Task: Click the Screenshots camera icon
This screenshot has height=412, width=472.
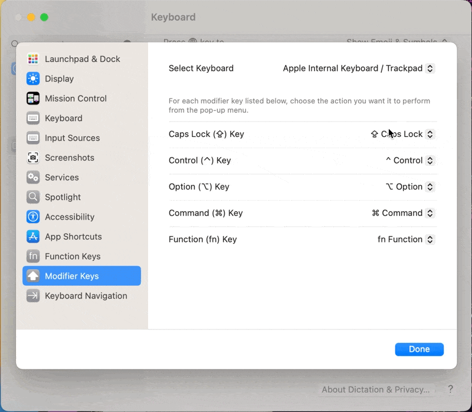Action: click(33, 158)
